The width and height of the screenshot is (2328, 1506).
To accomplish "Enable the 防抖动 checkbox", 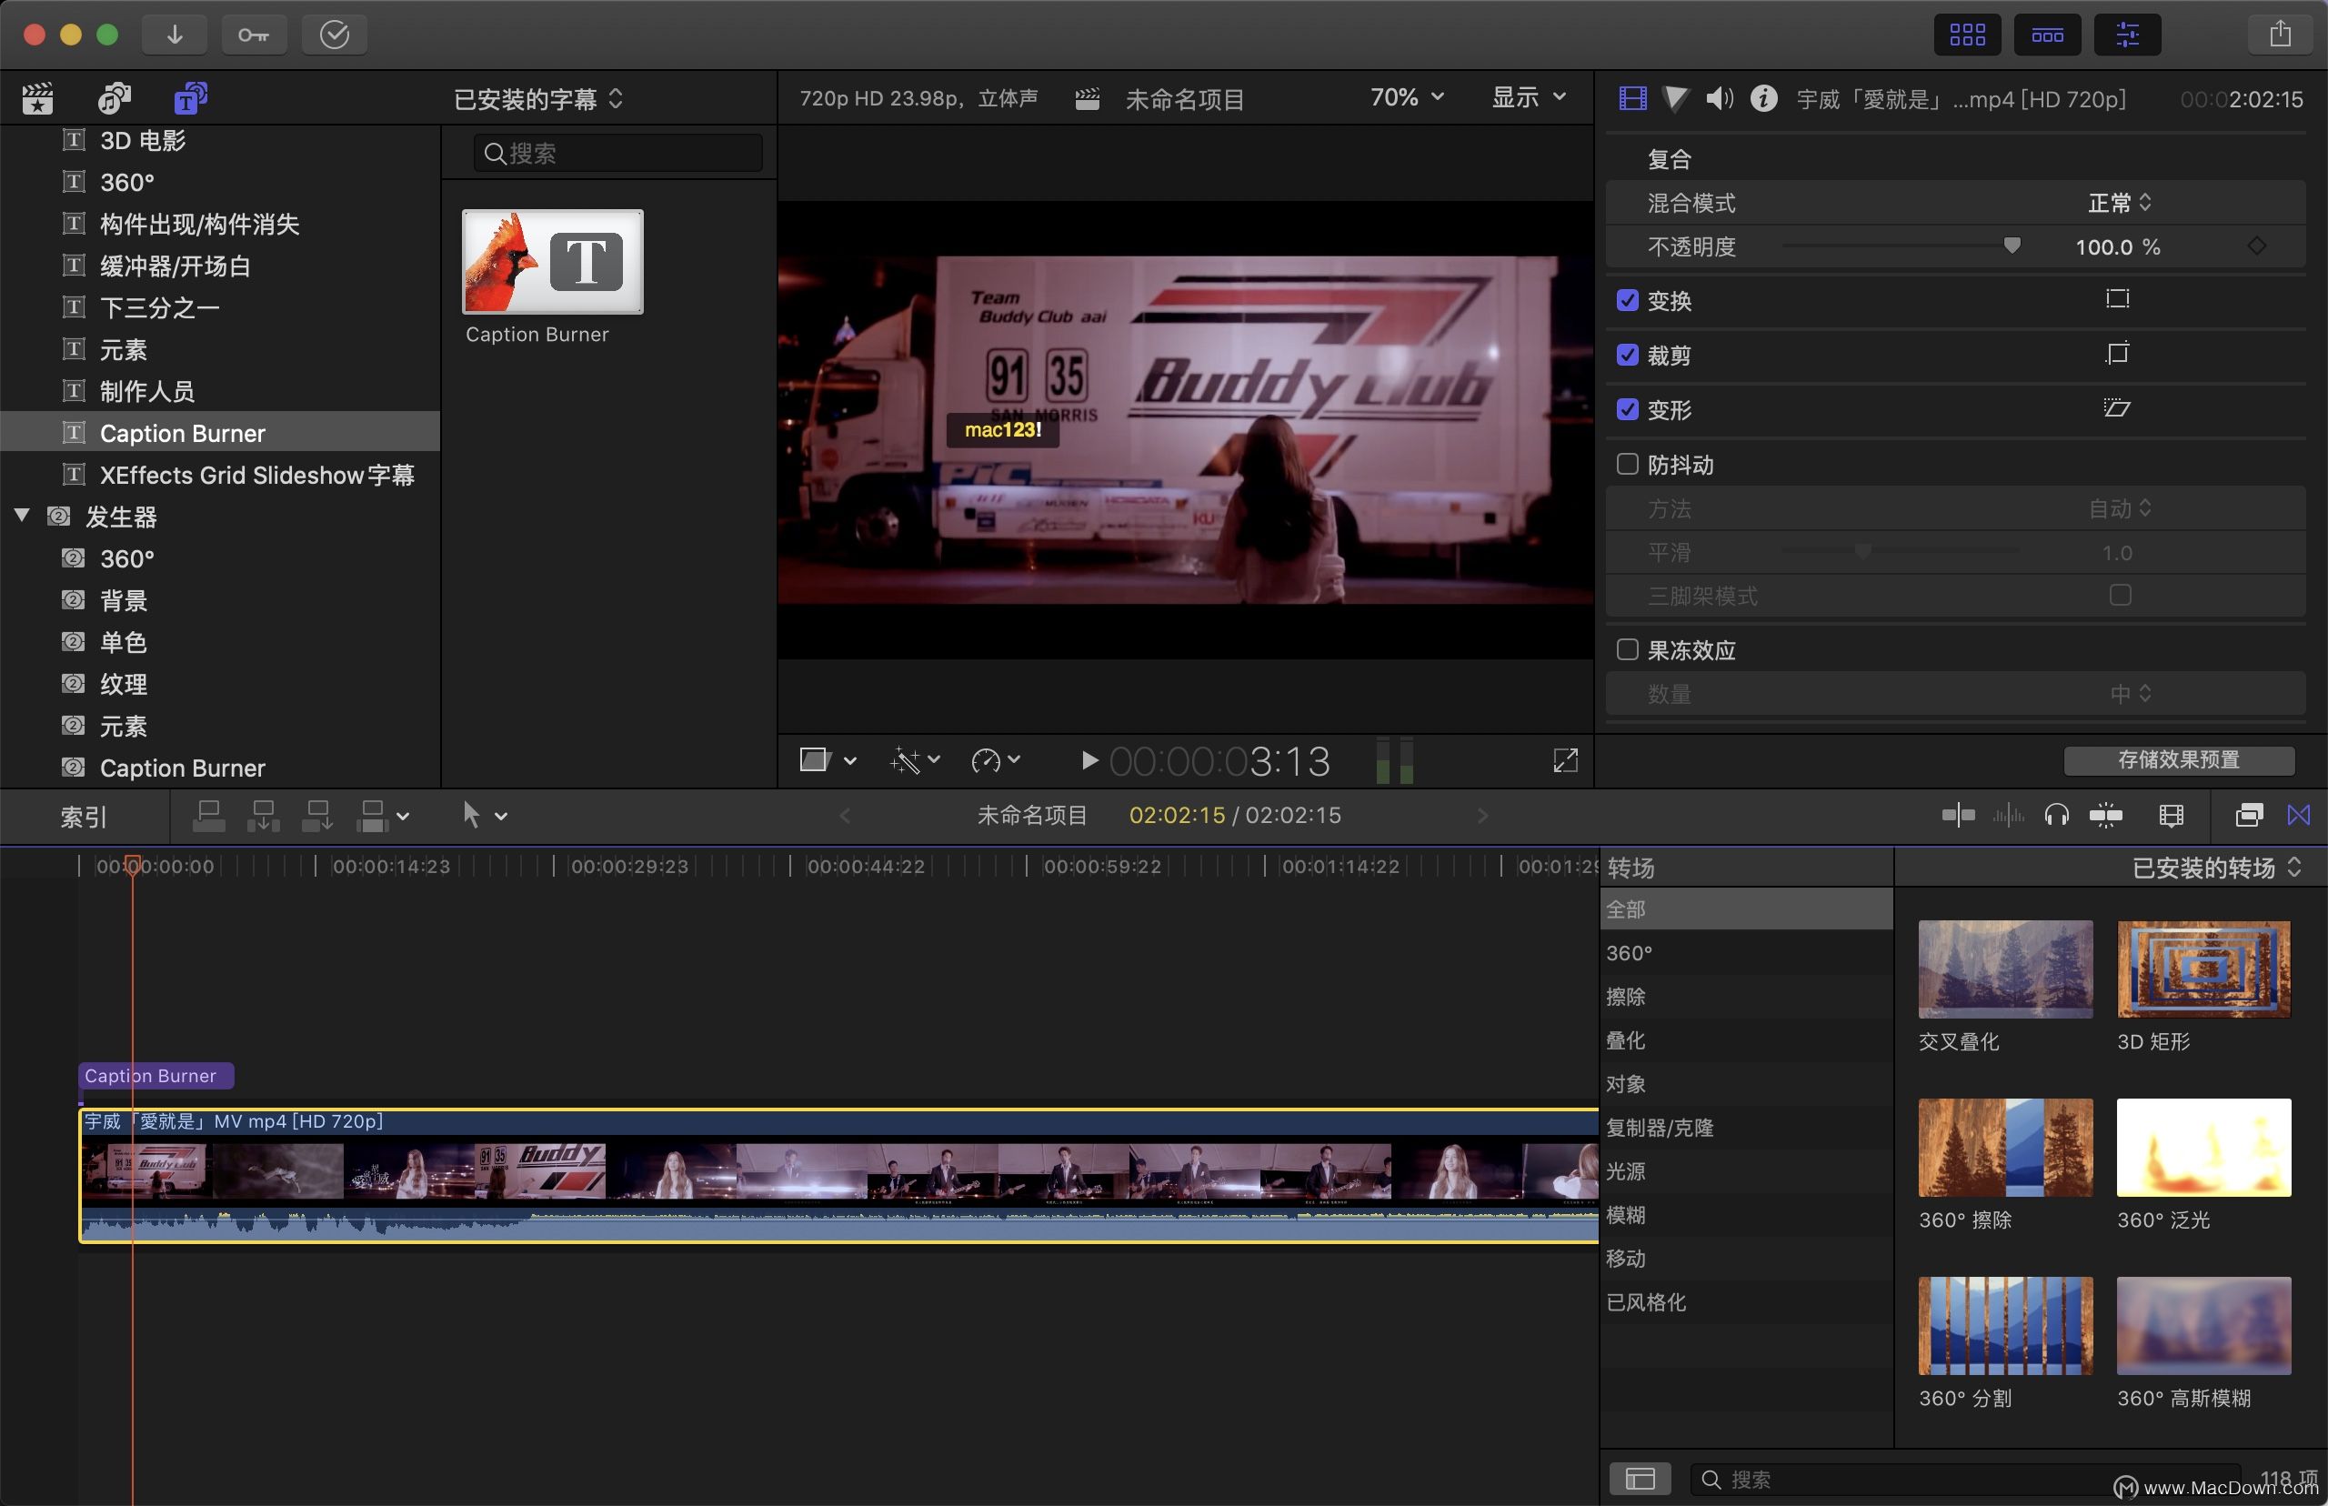I will click(1627, 464).
